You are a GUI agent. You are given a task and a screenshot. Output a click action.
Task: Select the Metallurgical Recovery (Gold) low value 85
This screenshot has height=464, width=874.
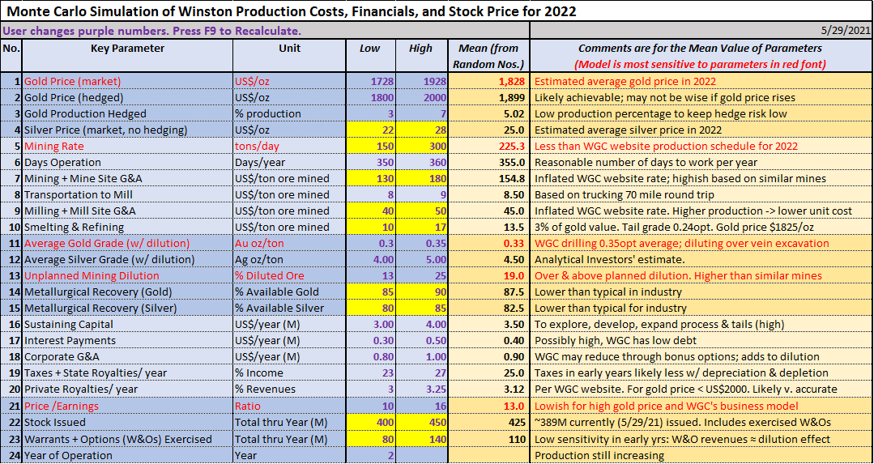[369, 292]
